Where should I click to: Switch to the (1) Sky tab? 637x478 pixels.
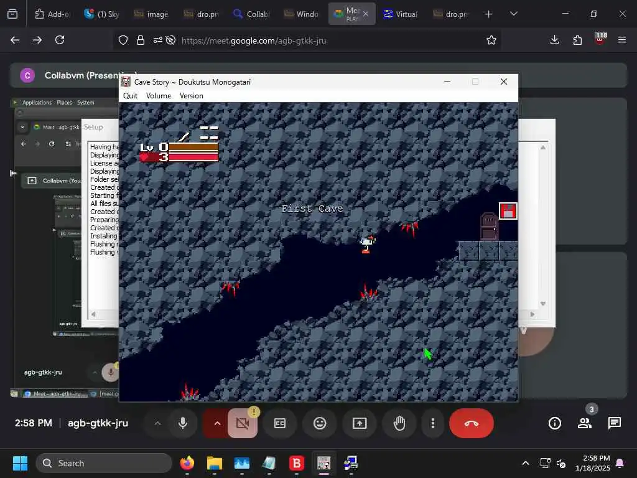(101, 14)
